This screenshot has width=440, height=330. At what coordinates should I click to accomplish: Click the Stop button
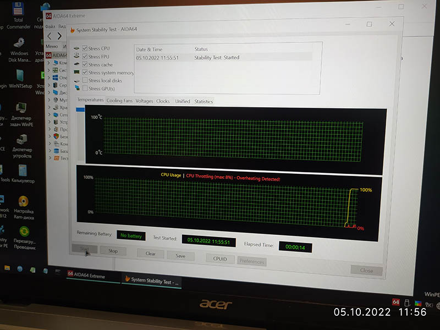click(x=113, y=251)
